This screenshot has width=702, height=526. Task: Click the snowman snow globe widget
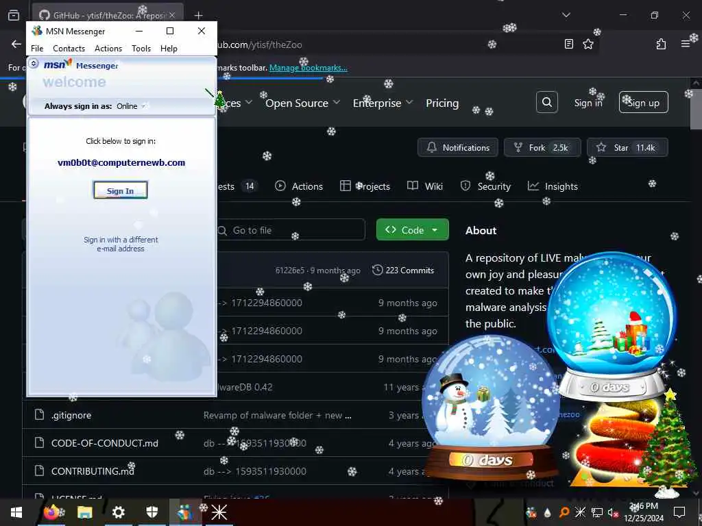pyautogui.click(x=491, y=408)
